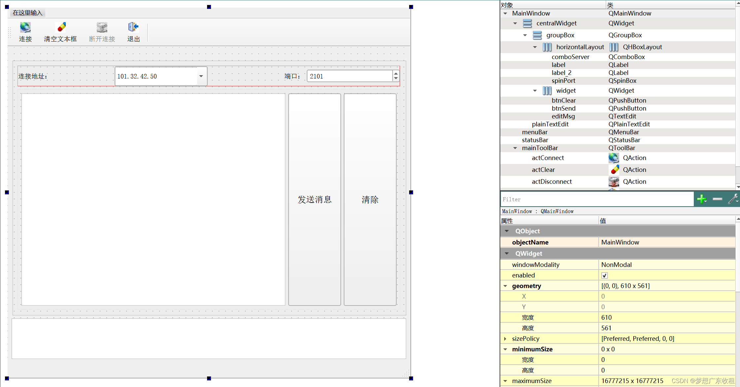Click the geometry 高度 value 561
This screenshot has height=387, width=740.
point(667,328)
